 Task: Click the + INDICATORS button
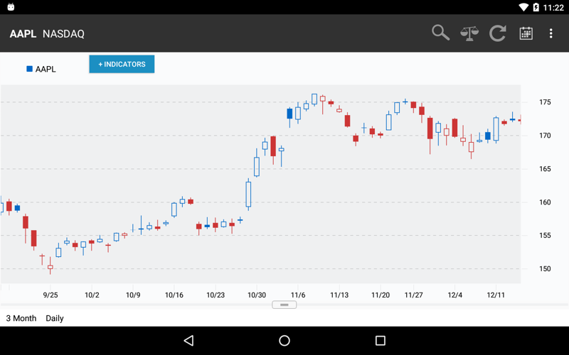click(122, 64)
